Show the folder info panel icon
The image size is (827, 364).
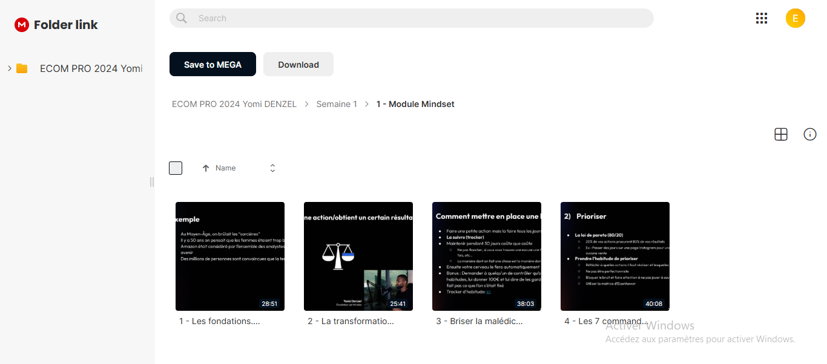tap(810, 134)
